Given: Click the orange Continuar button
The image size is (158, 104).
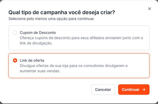Looking at the screenshot, I should pyautogui.click(x=134, y=90).
